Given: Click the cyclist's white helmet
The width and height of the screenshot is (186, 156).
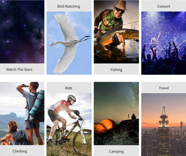Looking at the screenshot, I should tap(72, 98).
